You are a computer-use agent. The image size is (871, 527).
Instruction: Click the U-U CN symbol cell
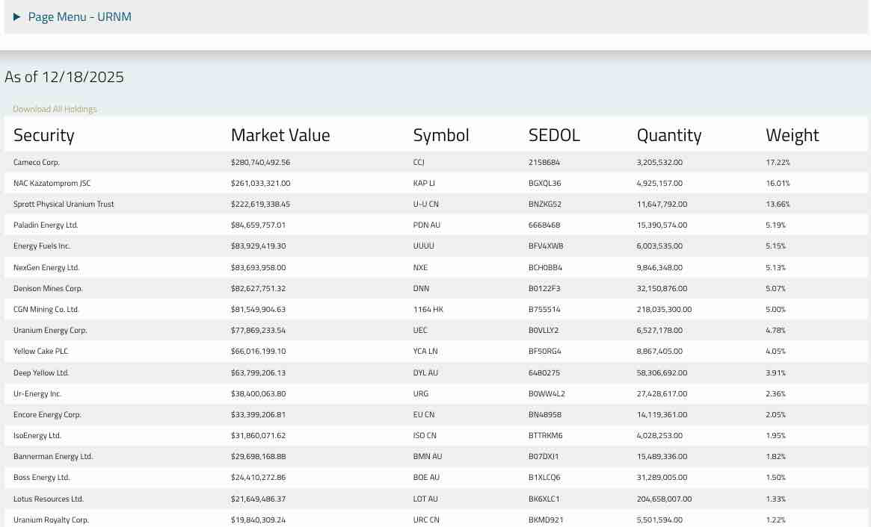pos(426,204)
